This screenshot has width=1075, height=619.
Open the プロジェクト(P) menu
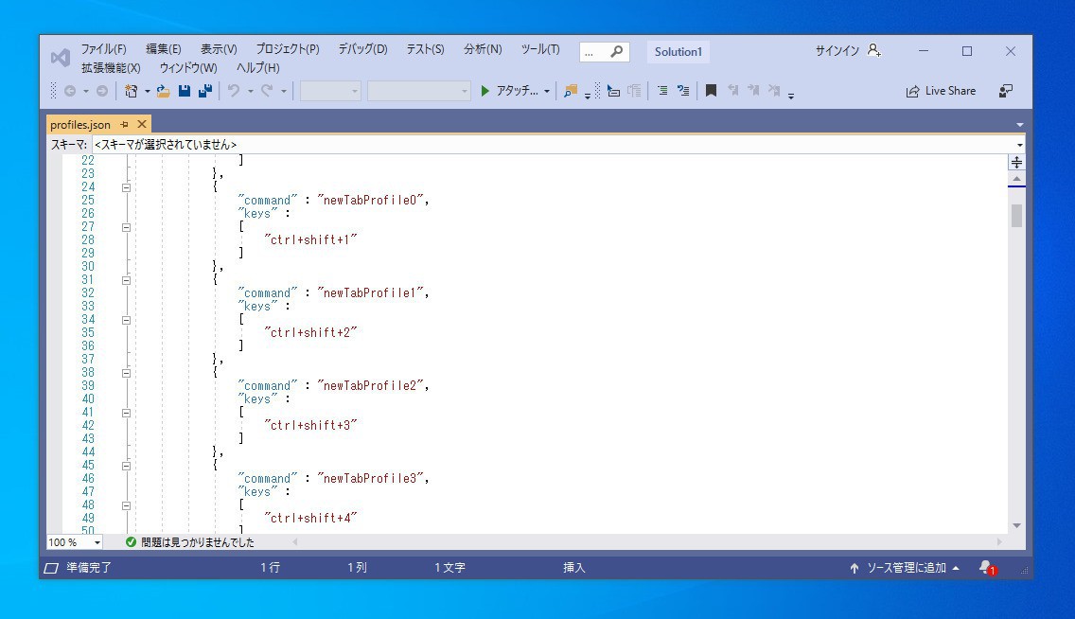coord(288,49)
